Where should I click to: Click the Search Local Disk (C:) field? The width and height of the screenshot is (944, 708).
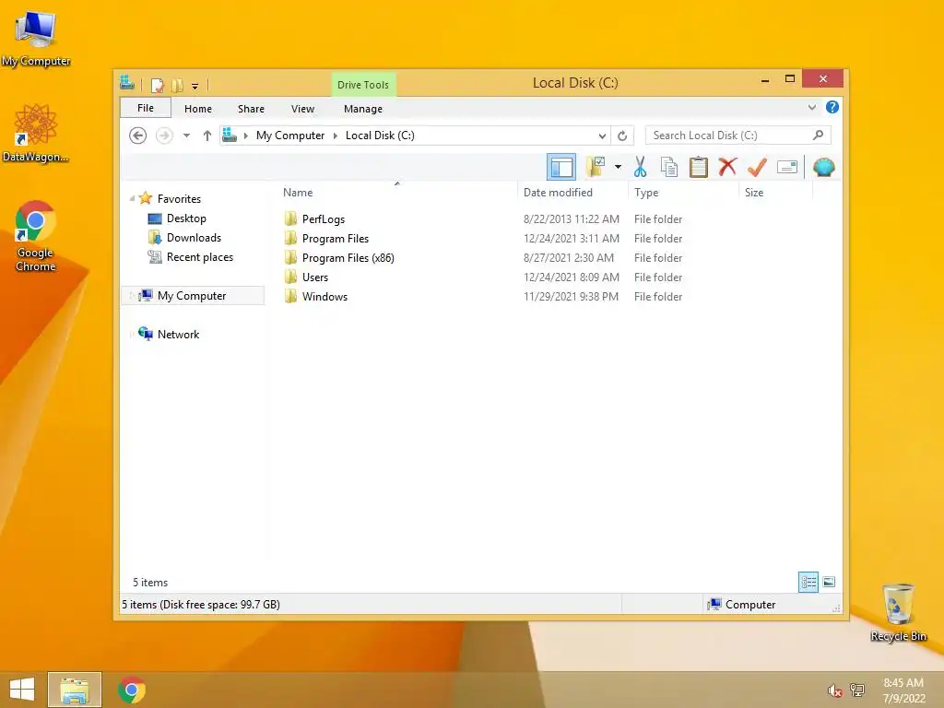(737, 136)
